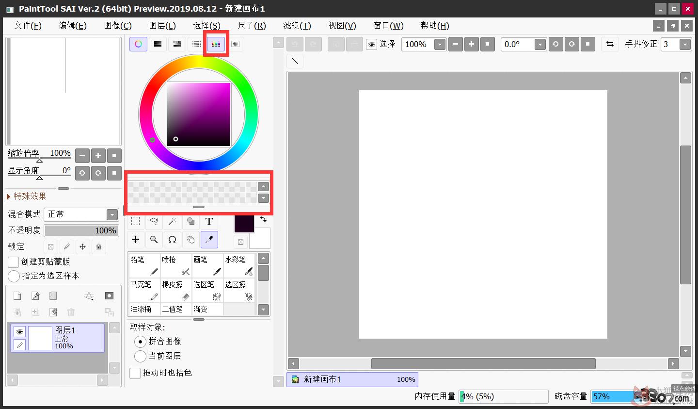Toggle the scratchpad panel button
This screenshot has height=409, width=698.
click(x=235, y=44)
